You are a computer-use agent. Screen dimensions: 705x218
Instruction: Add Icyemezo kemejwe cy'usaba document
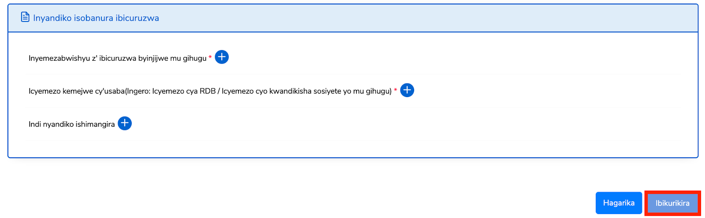[x=407, y=90]
